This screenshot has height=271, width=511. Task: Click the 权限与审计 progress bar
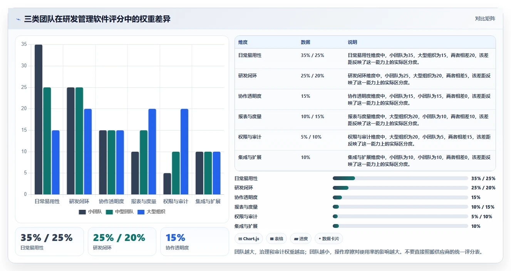[400, 217]
